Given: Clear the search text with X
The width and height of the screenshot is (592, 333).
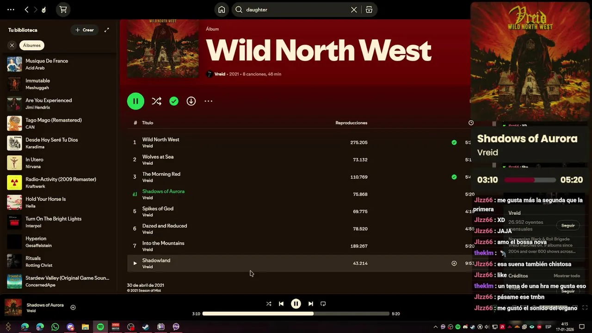Looking at the screenshot, I should pyautogui.click(x=354, y=10).
